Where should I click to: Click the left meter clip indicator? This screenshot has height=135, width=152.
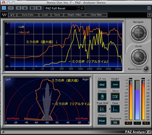pos(131,79)
